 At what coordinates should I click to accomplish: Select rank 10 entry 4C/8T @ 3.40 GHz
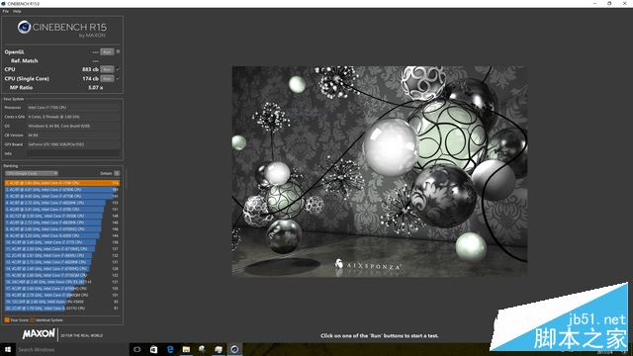61,242
